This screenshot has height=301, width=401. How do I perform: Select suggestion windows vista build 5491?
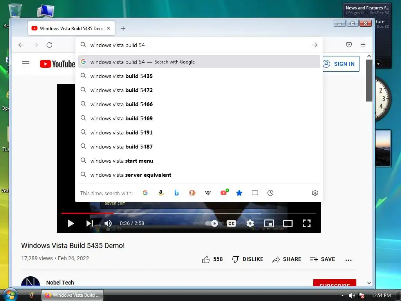pos(199,132)
